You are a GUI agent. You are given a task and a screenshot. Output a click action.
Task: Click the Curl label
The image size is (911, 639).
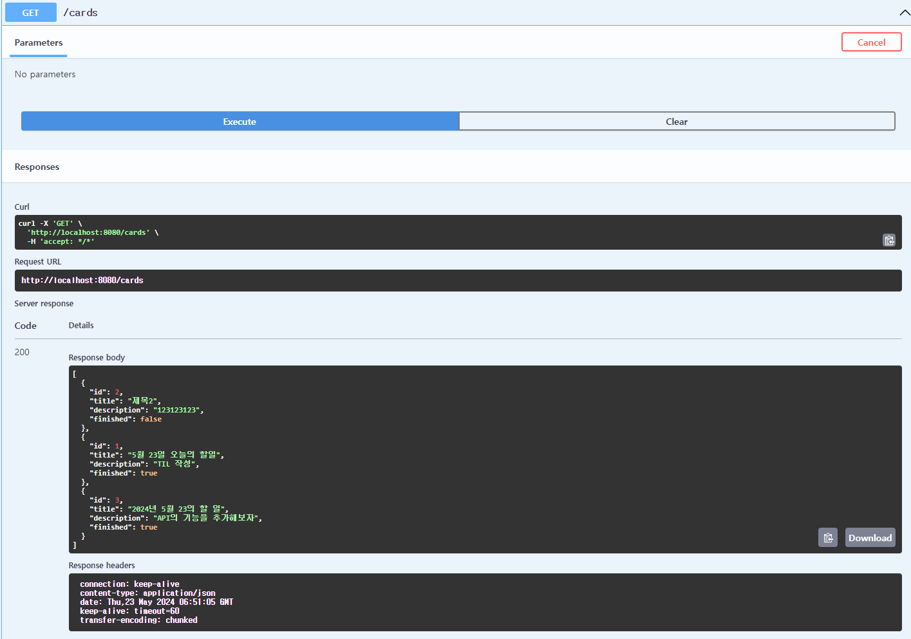coord(22,207)
